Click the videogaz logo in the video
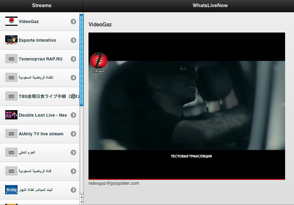The width and height of the screenshot is (294, 205). (x=99, y=62)
